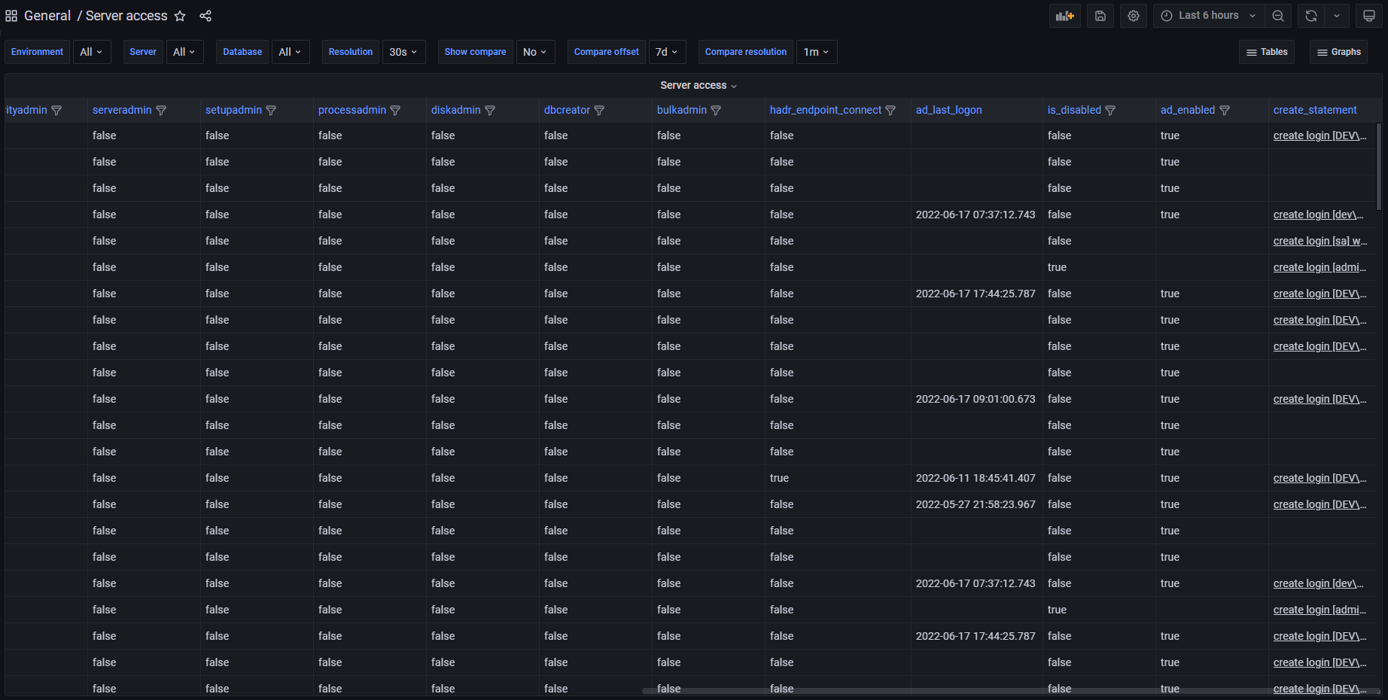Image resolution: width=1388 pixels, height=700 pixels.
Task: Filter the ad_enabled column
Action: [x=1225, y=110]
